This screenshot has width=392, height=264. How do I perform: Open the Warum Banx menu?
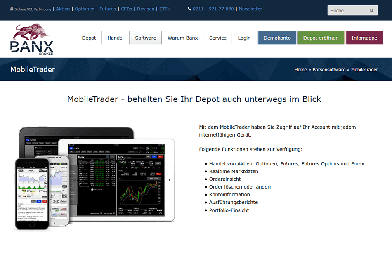click(182, 38)
